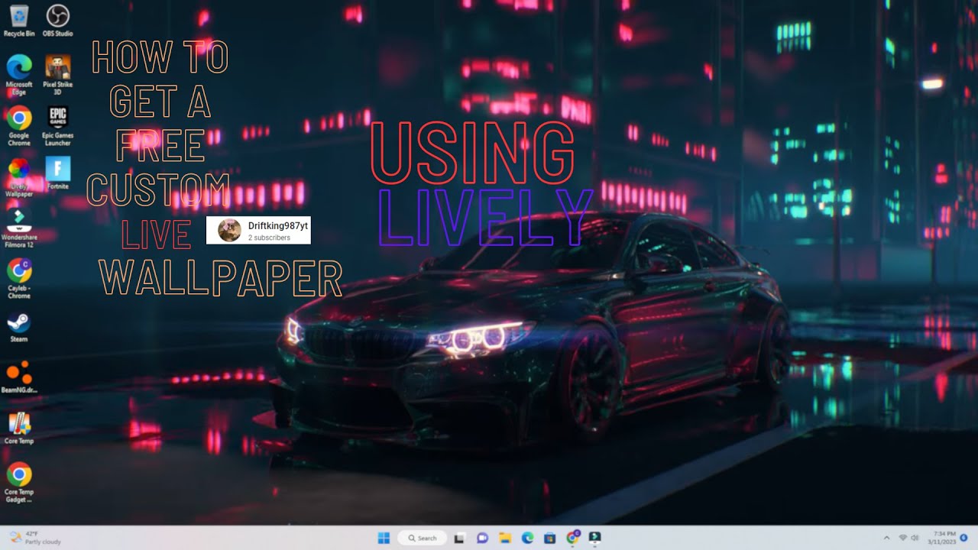Switch to Filmora in the taskbar
Viewport: 978px width, 550px height.
pyautogui.click(x=594, y=538)
